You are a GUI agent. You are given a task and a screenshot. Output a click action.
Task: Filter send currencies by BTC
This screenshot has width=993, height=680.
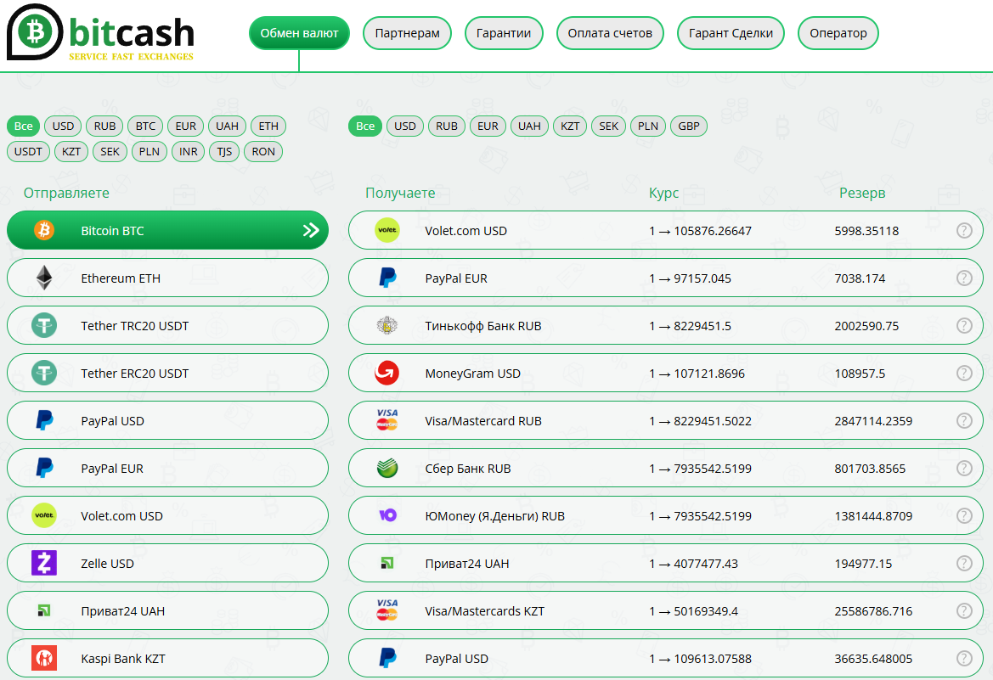click(145, 126)
